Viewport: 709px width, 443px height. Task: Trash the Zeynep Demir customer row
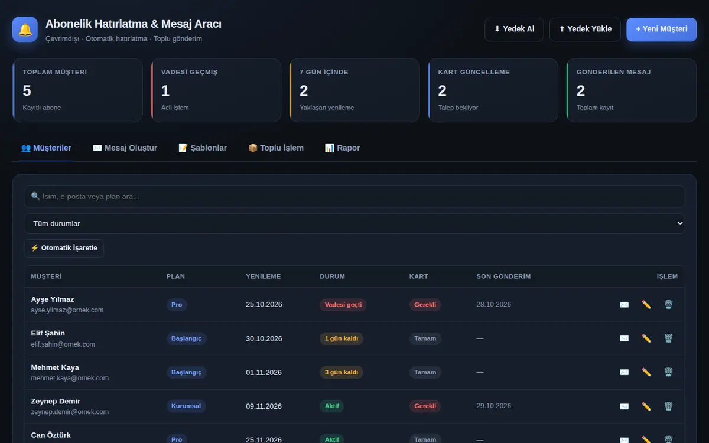pyautogui.click(x=668, y=406)
